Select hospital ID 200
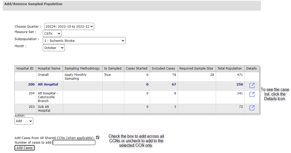Viewport: 291px width, 153px height. 31,84
